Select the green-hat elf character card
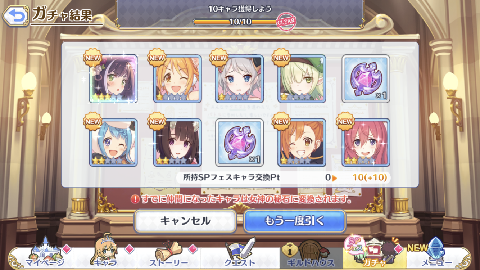 coord(302,79)
